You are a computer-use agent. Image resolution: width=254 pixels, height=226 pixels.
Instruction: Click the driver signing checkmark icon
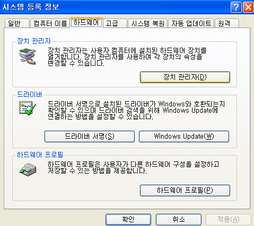click(x=28, y=108)
